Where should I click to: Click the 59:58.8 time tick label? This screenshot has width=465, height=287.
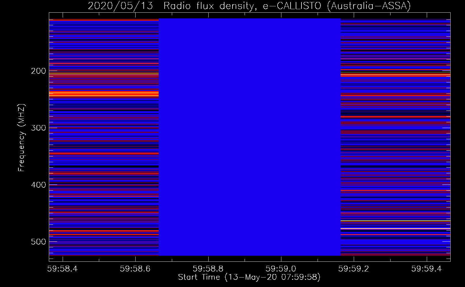208,269
